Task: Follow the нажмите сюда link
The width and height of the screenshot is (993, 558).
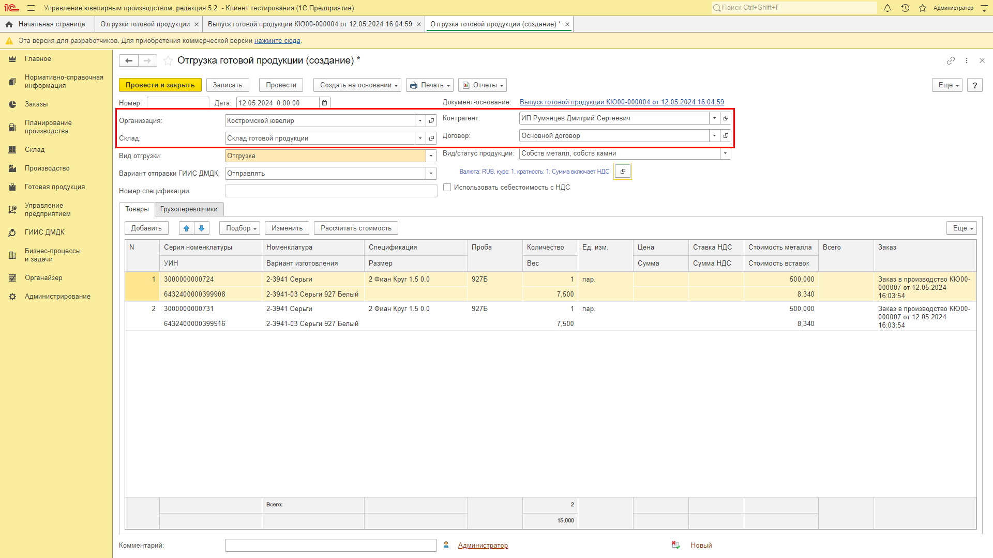Action: 277,41
